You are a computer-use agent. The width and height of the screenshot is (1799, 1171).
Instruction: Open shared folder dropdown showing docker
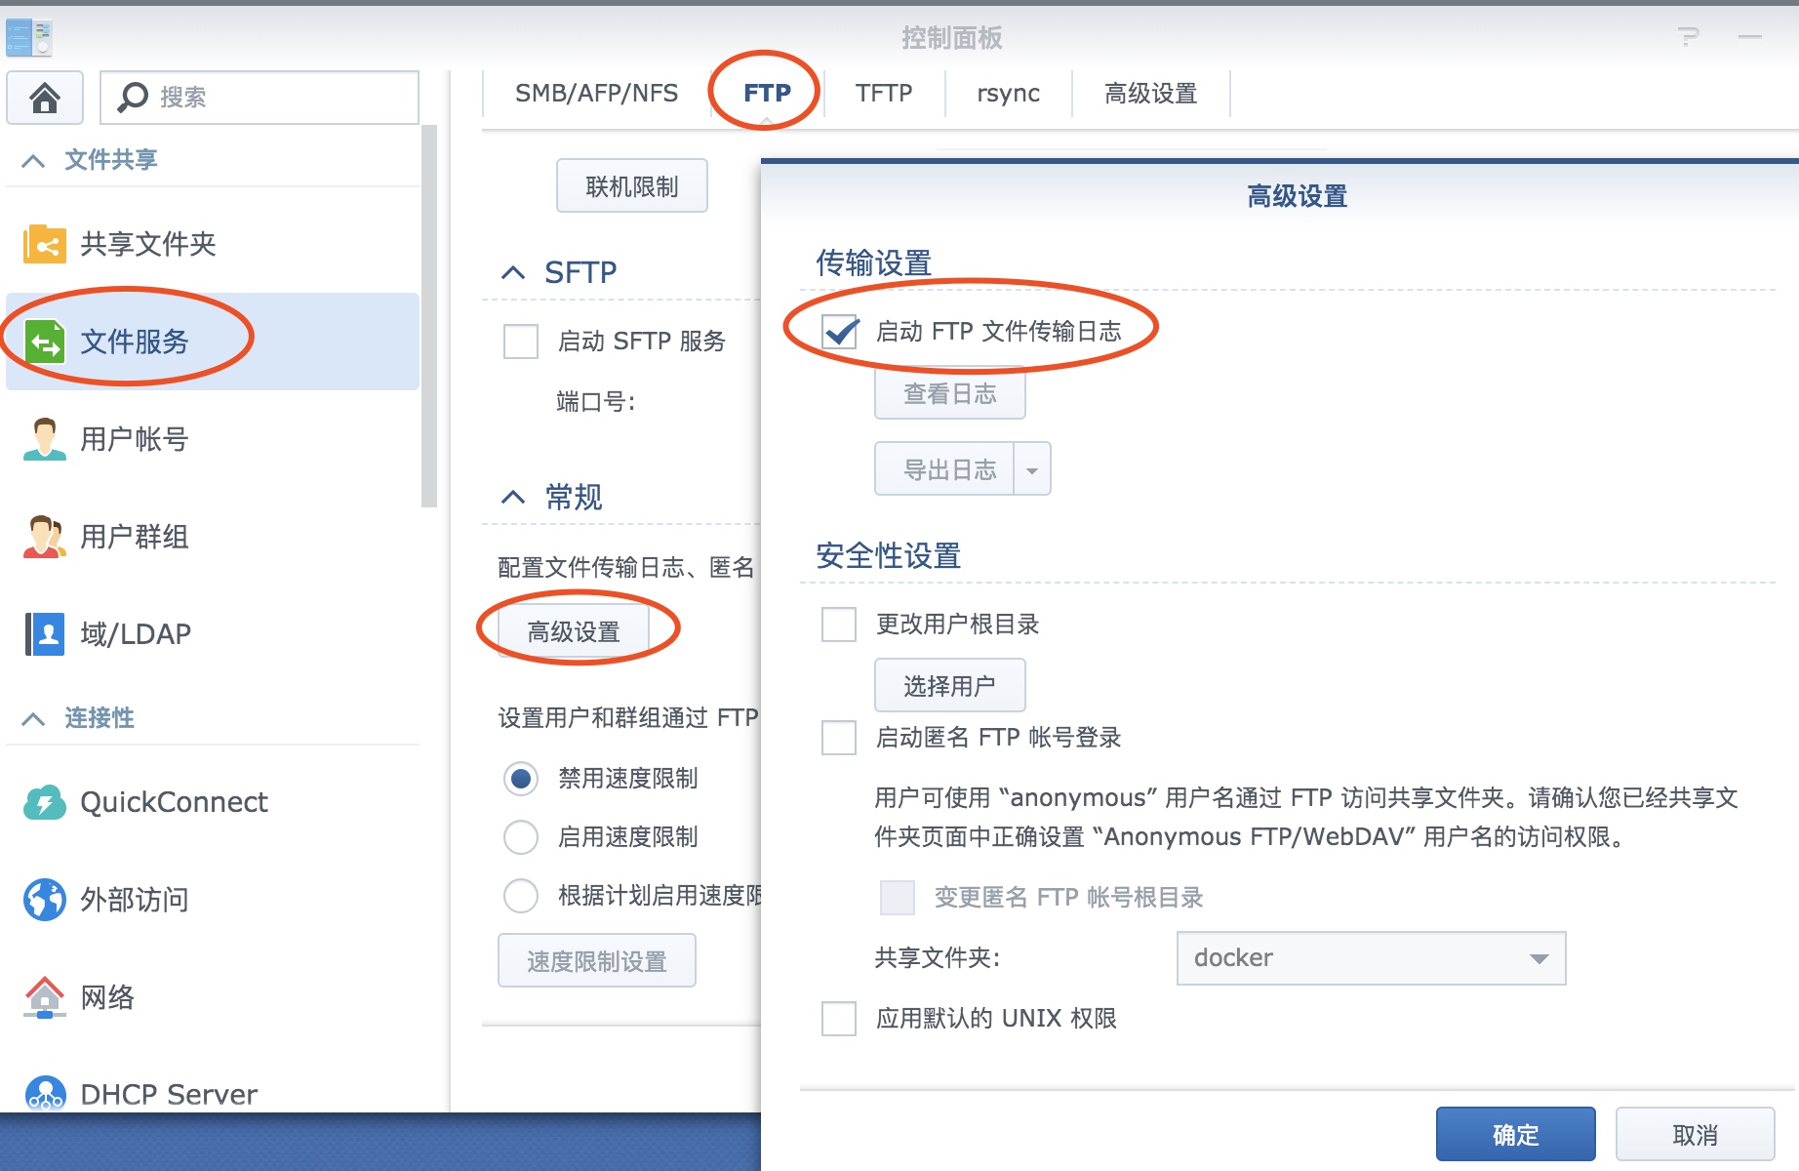(1371, 958)
